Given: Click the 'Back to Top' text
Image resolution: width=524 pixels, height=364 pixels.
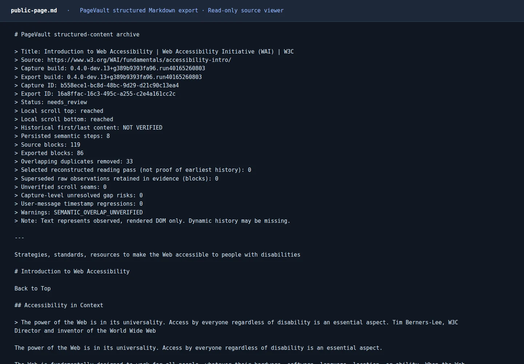Looking at the screenshot, I should (x=32, y=289).
